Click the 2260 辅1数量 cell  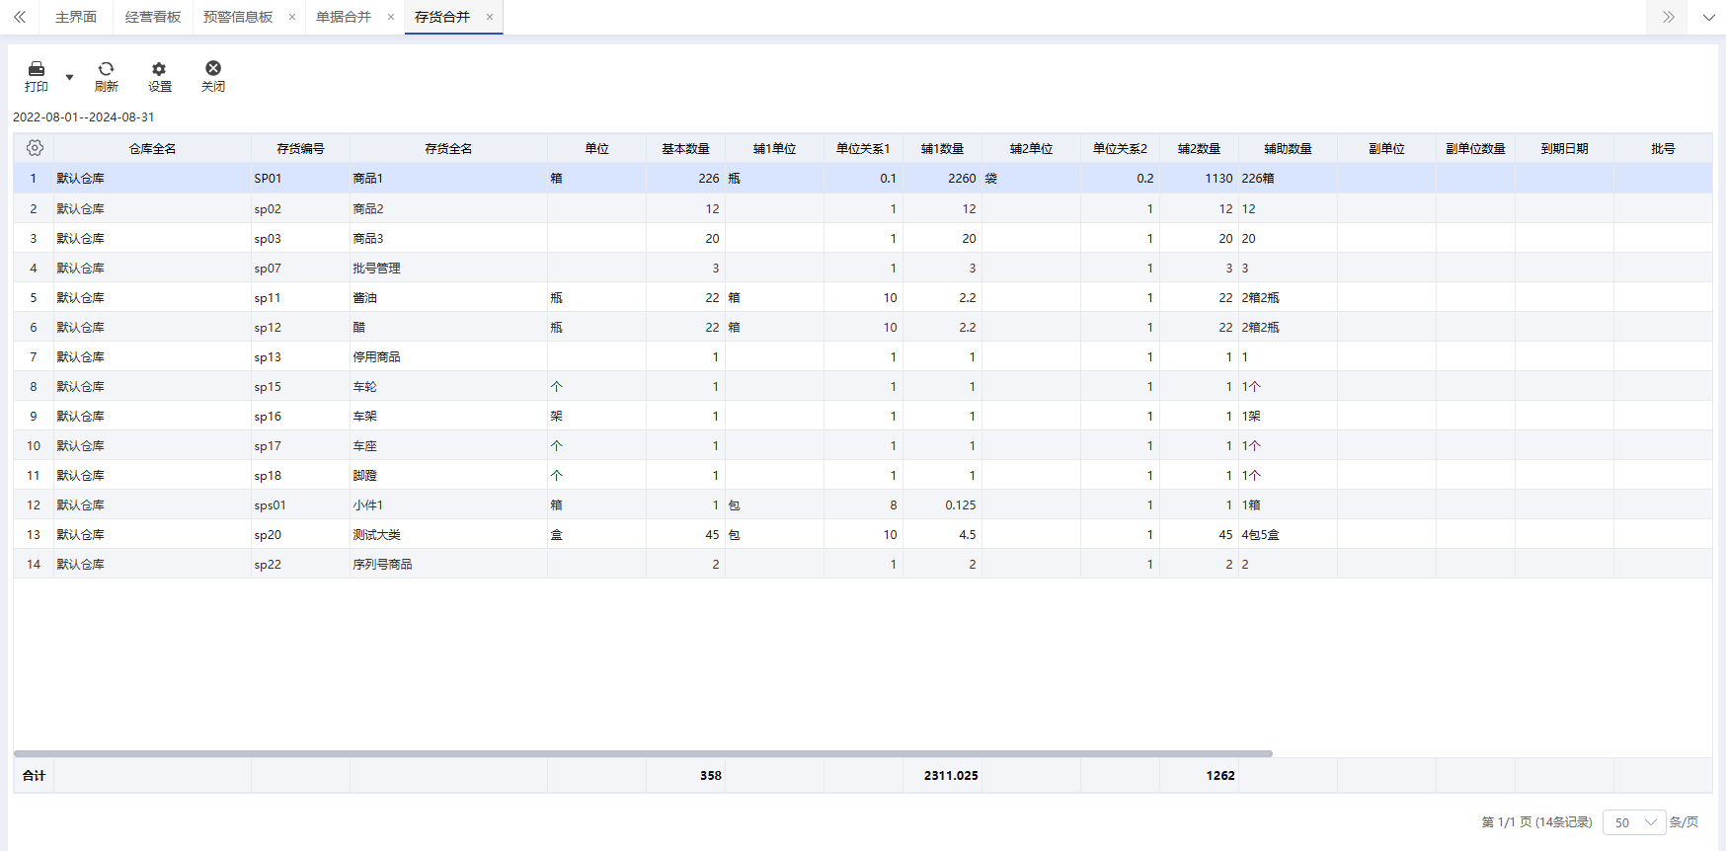point(942,179)
